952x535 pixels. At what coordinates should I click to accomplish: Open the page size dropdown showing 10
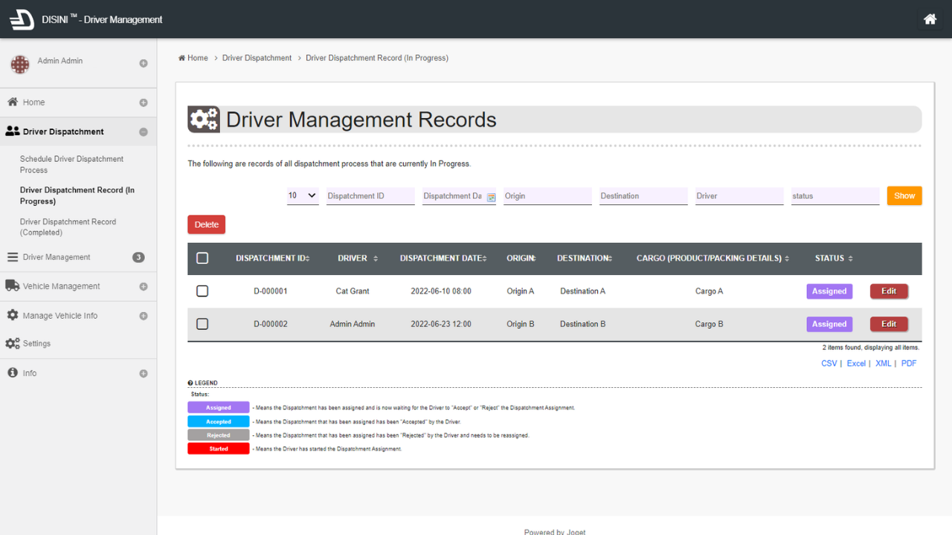click(302, 195)
